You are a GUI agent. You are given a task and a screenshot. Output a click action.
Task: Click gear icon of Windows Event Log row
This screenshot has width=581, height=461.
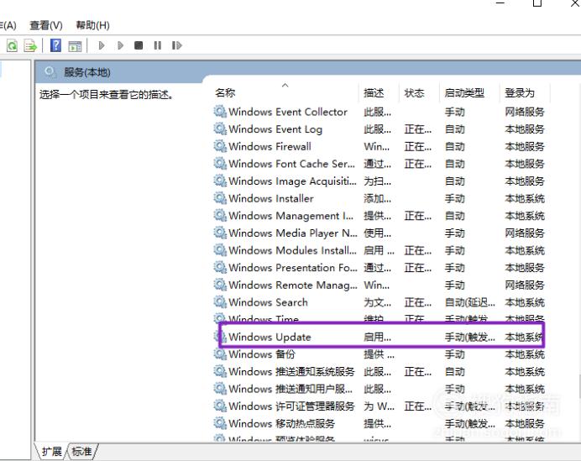(x=220, y=128)
